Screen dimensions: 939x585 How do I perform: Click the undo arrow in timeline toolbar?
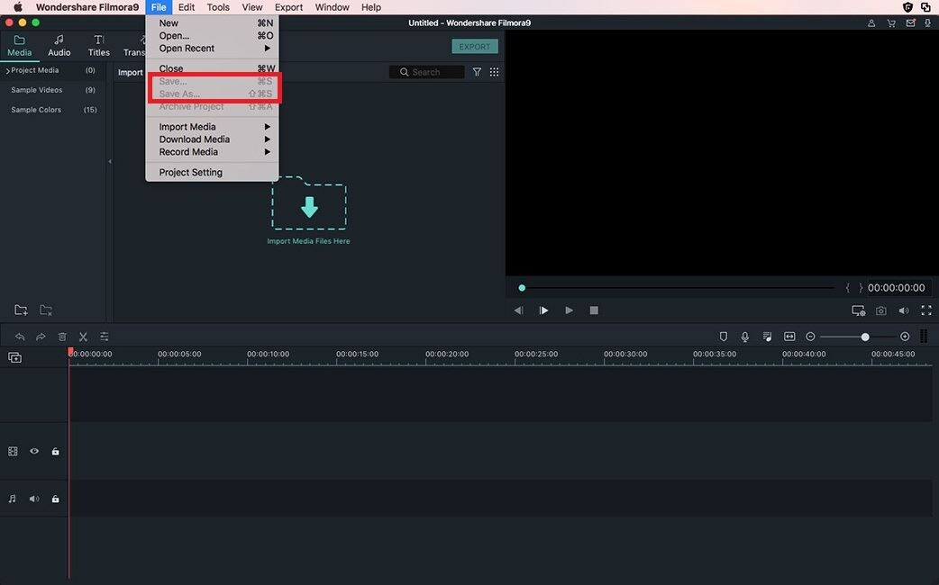point(20,337)
